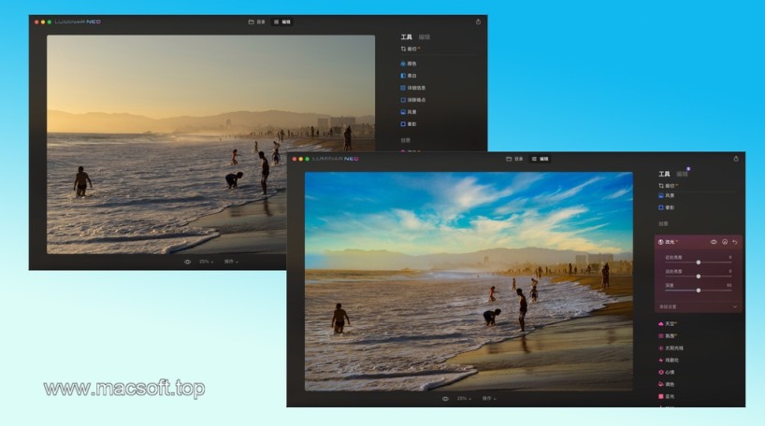The height and width of the screenshot is (426, 765).
Task: Open the 心境 (Mood) tool
Action: 669,372
